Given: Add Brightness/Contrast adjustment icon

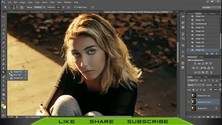Looking at the screenshot, I should pyautogui.click(x=195, y=64).
